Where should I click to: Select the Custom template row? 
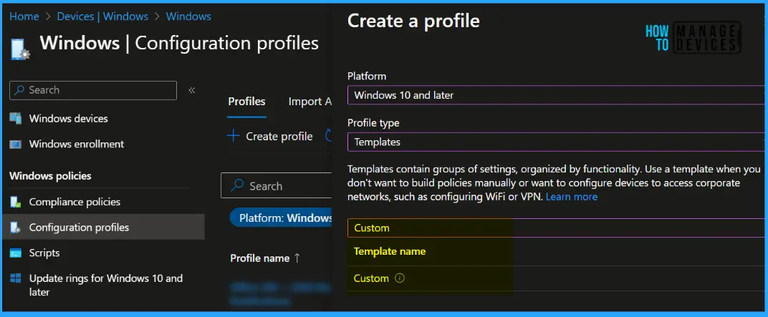pos(555,278)
